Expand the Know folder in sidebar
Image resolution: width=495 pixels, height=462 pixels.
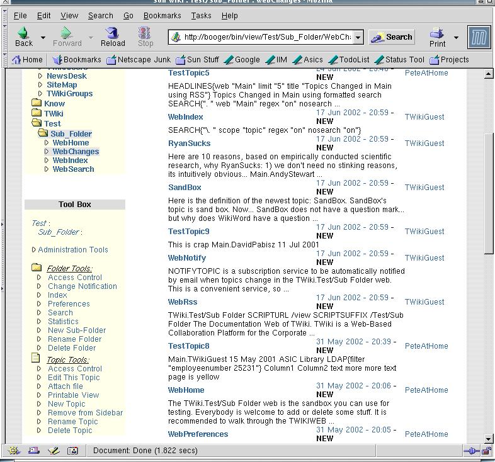(x=54, y=104)
